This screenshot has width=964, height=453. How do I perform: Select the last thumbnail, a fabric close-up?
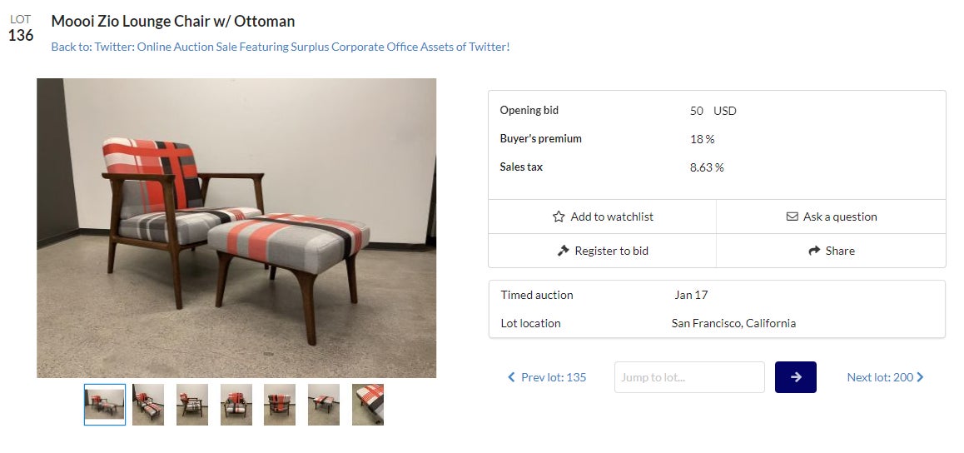[368, 405]
